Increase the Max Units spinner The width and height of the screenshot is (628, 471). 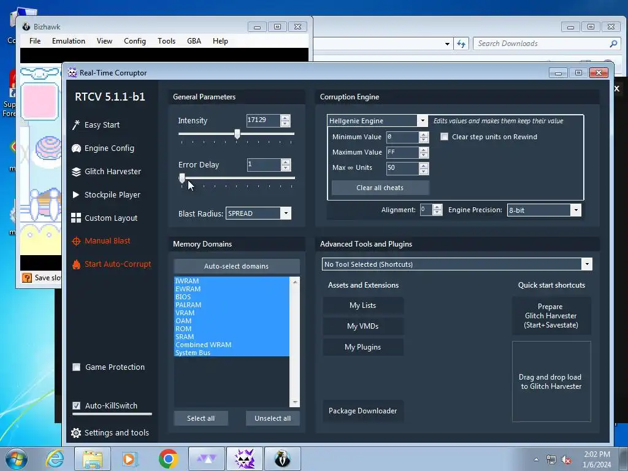coord(424,166)
